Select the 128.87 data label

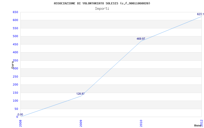80,94
